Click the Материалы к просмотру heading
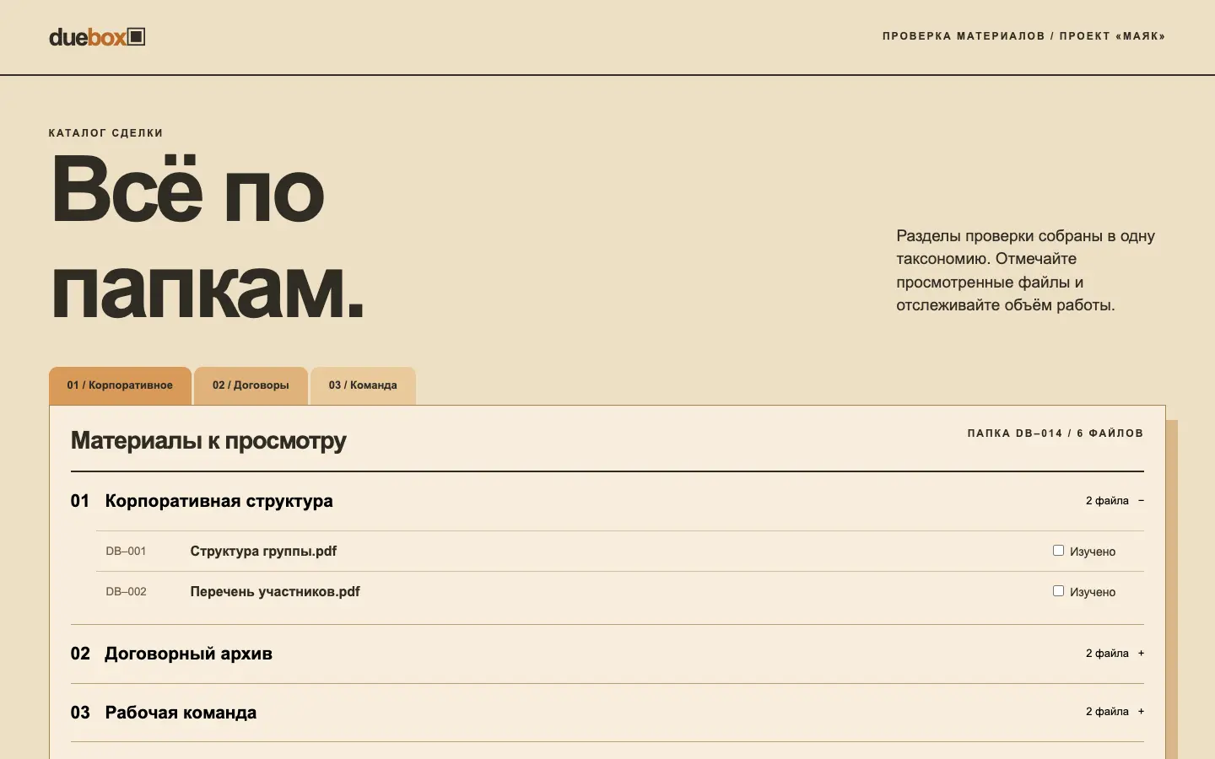Screen dimensions: 1215x759 [208, 440]
